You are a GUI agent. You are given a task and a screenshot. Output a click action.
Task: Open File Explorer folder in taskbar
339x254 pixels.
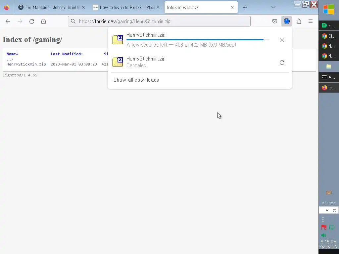pyautogui.click(x=329, y=66)
